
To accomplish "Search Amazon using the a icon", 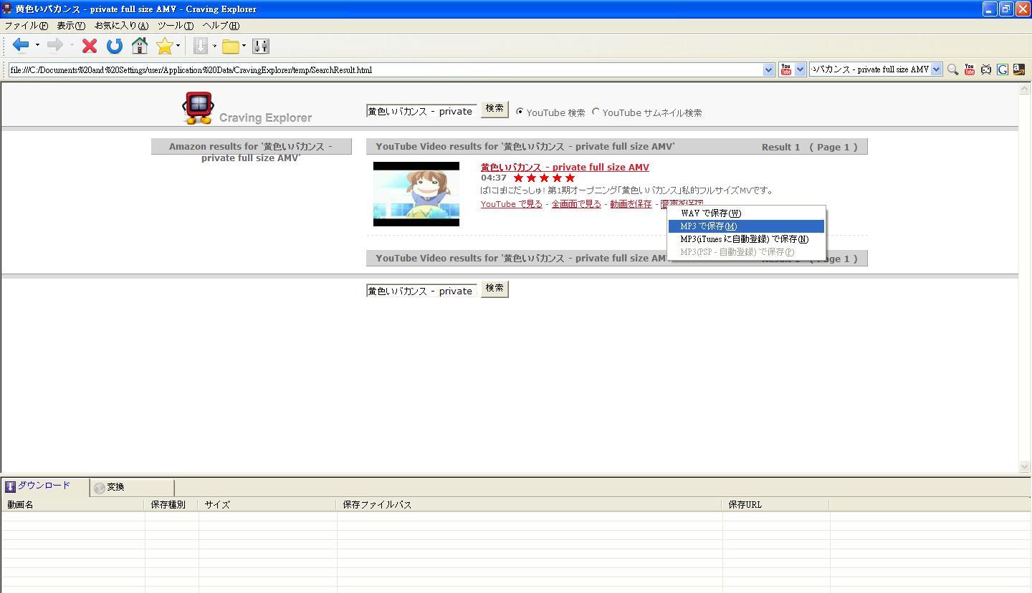I will pyautogui.click(x=1019, y=69).
